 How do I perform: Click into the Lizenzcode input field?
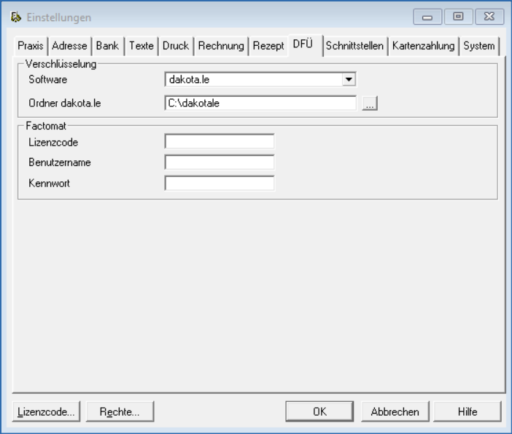pos(220,141)
